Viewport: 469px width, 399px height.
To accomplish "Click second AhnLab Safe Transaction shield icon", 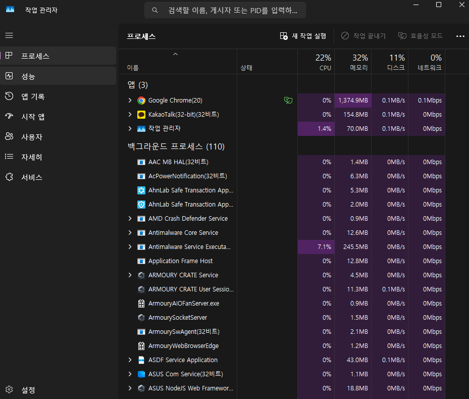I will coord(141,205).
